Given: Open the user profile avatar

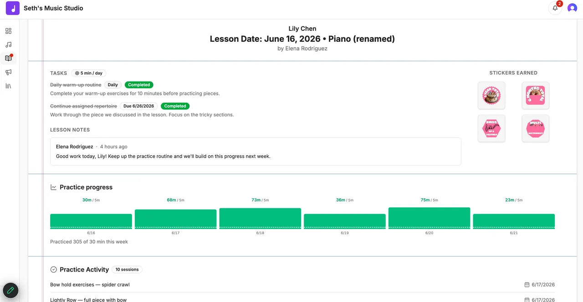Looking at the screenshot, I should coord(572,8).
